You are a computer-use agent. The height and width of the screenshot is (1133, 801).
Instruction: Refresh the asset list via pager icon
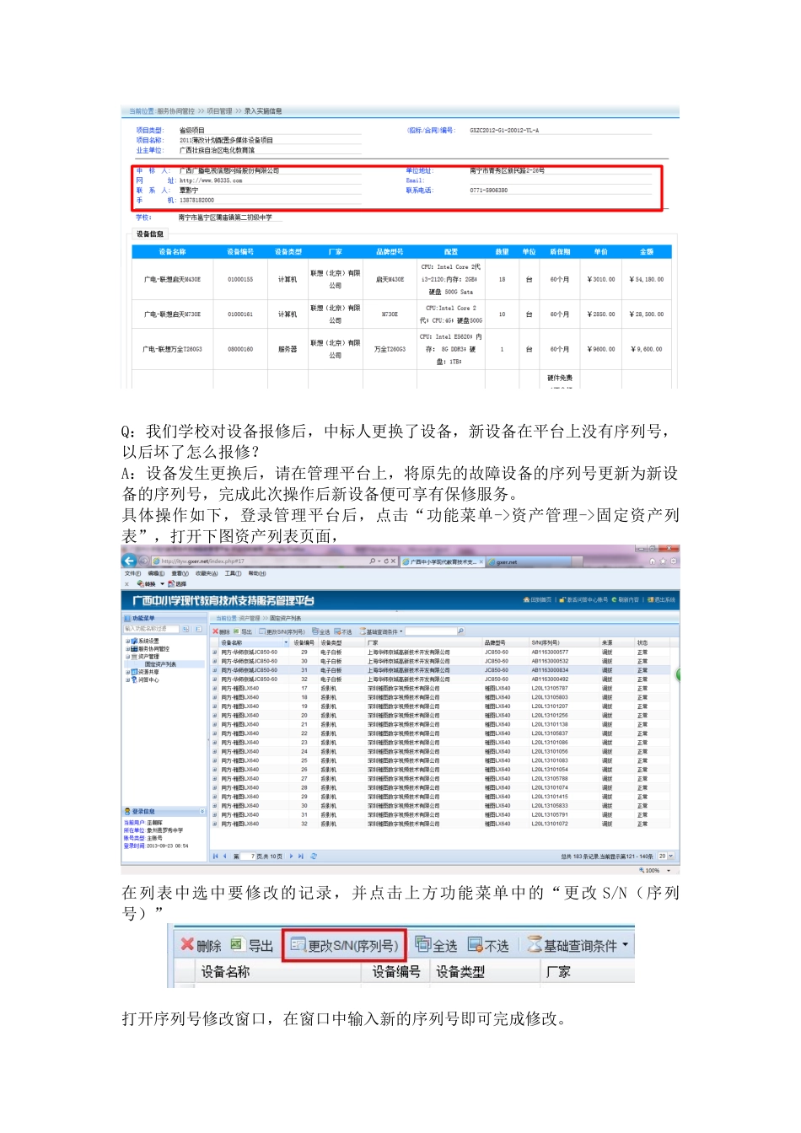click(314, 856)
